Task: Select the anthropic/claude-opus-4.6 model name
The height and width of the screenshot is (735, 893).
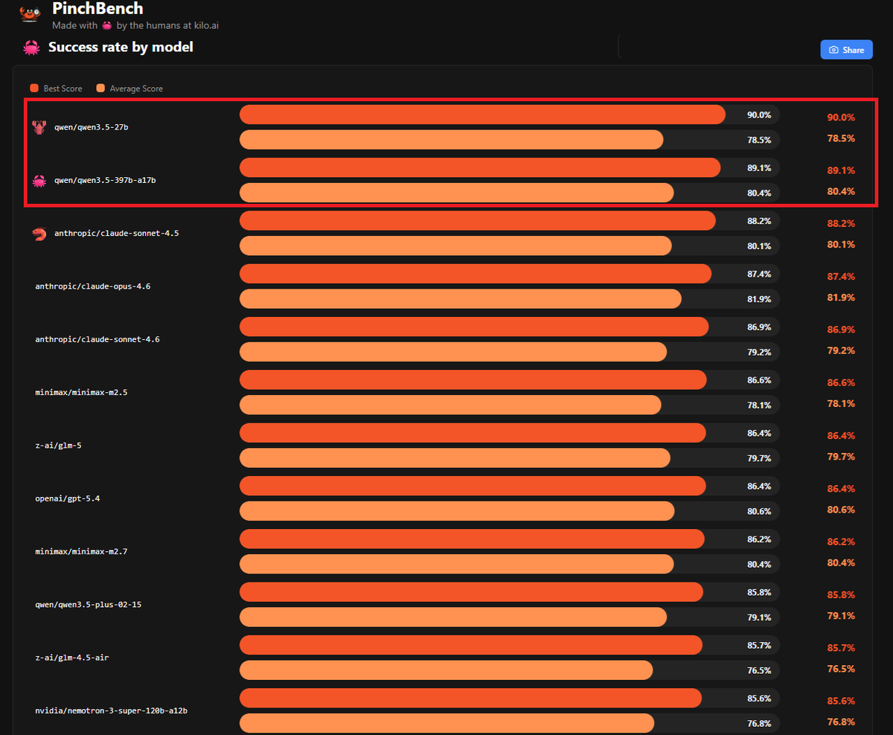Action: pyautogui.click(x=93, y=286)
